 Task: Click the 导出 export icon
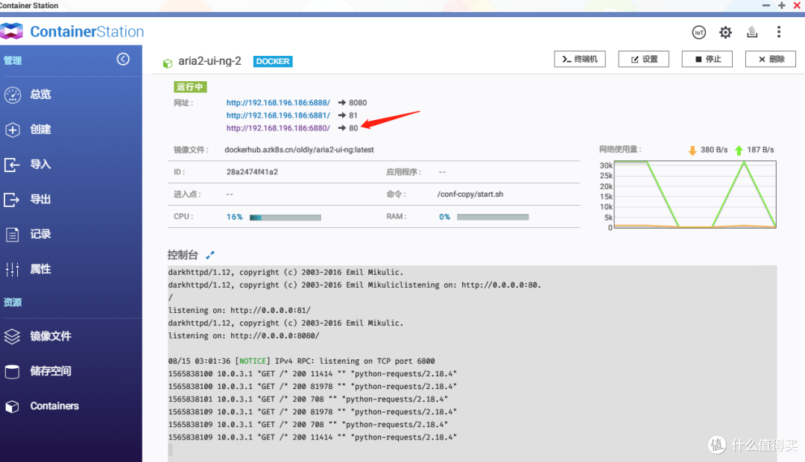(x=13, y=200)
